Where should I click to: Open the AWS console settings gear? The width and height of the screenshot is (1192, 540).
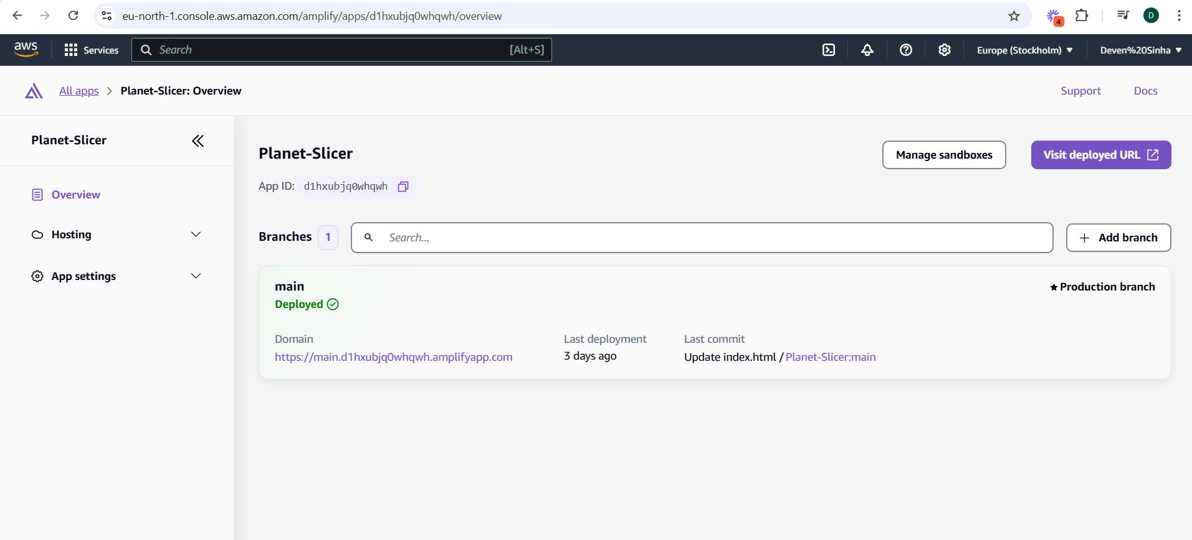tap(945, 50)
